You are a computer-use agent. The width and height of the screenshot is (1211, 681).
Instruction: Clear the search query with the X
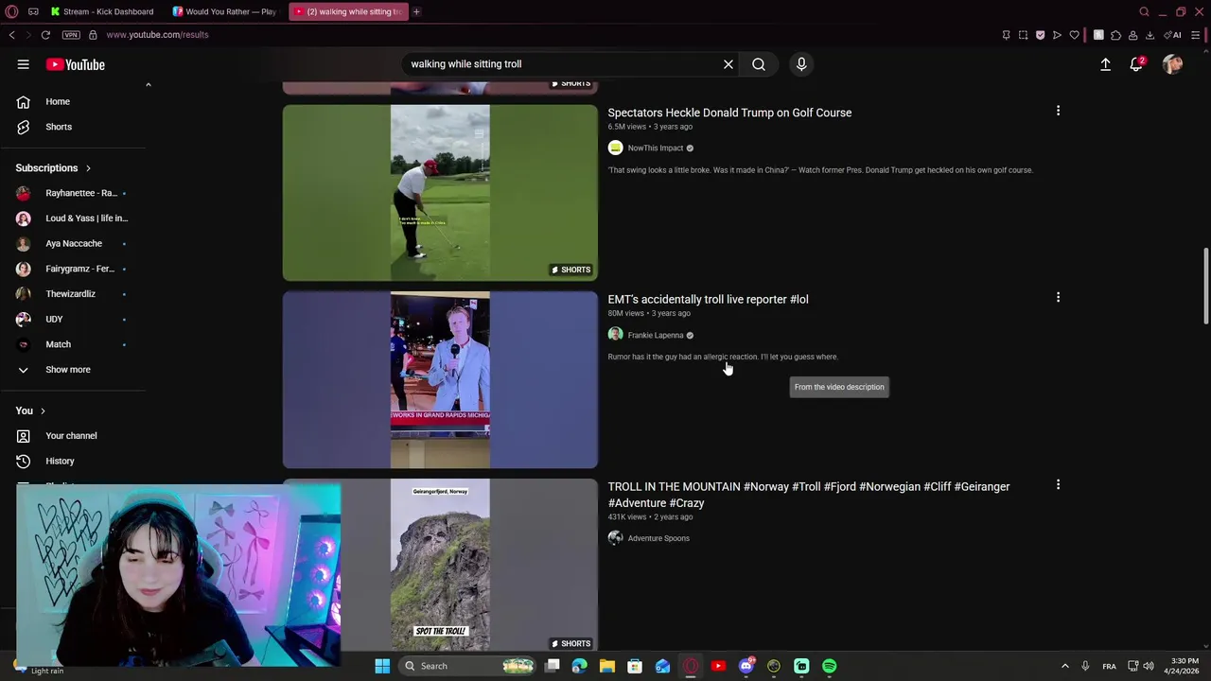coord(728,64)
